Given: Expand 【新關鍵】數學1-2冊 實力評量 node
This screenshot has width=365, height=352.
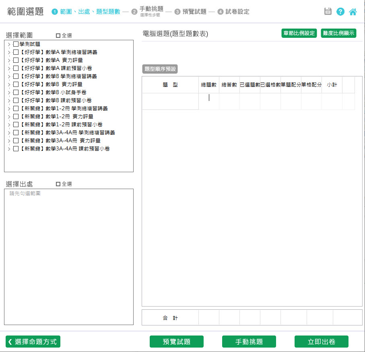Looking at the screenshot, I should pyautogui.click(x=9, y=117).
